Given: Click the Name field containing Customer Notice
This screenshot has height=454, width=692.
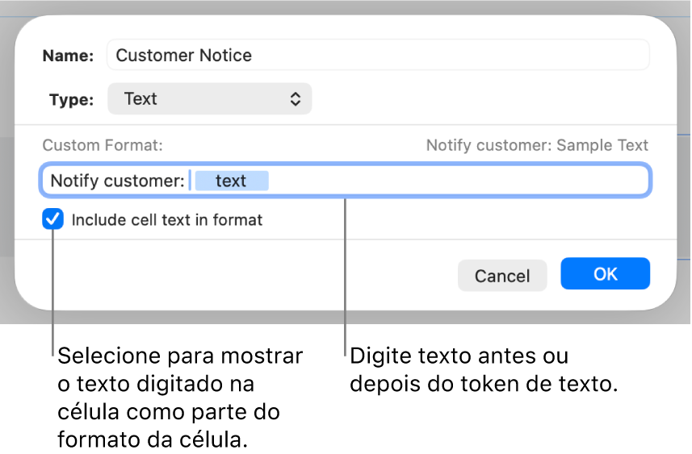Looking at the screenshot, I should pyautogui.click(x=378, y=55).
